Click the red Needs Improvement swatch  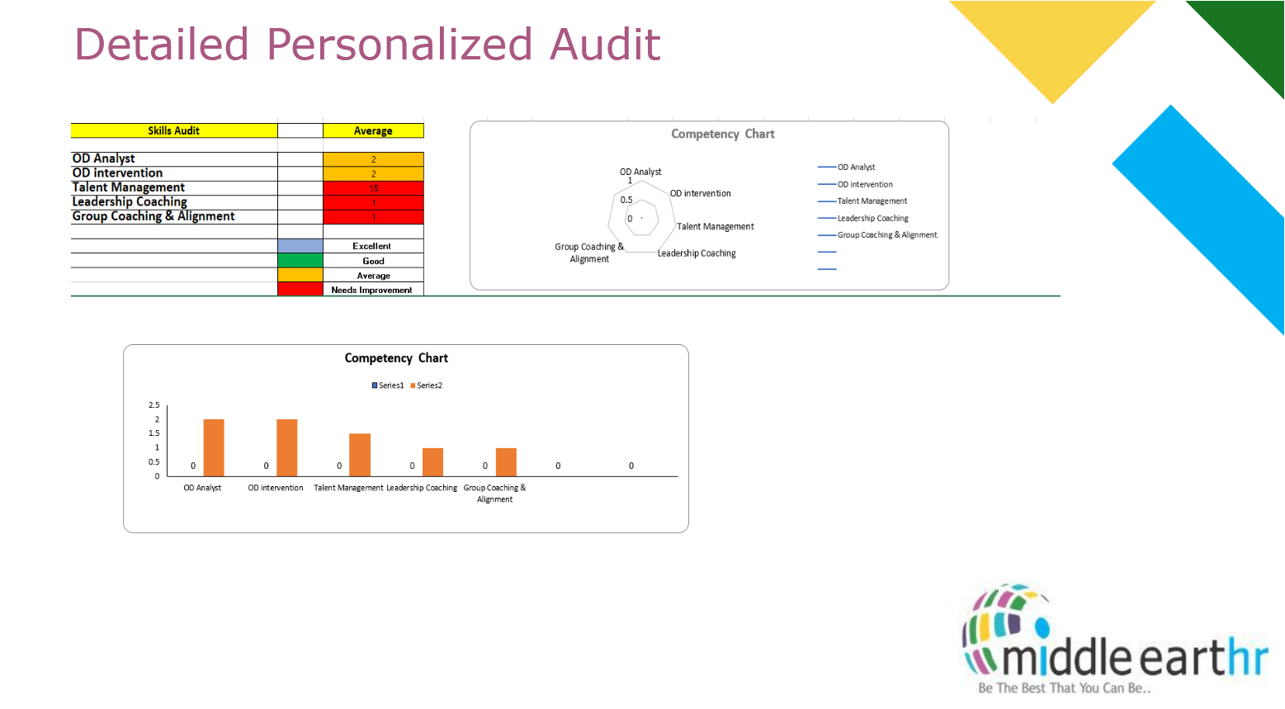(x=300, y=290)
